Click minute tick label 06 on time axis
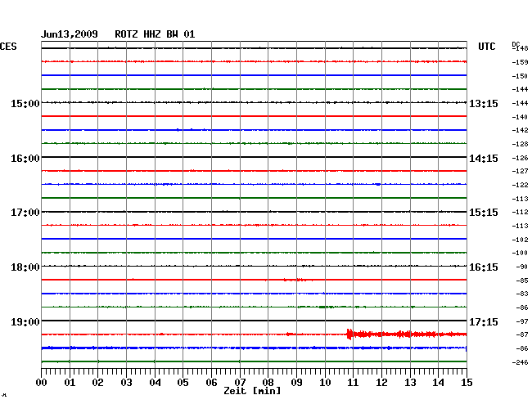The height and width of the screenshot is (404, 532). tap(211, 383)
